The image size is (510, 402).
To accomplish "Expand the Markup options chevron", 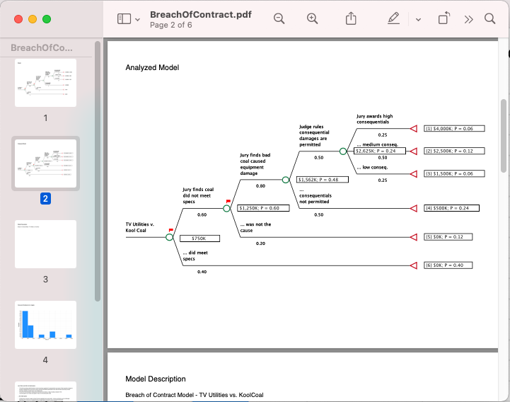I will click(418, 20).
